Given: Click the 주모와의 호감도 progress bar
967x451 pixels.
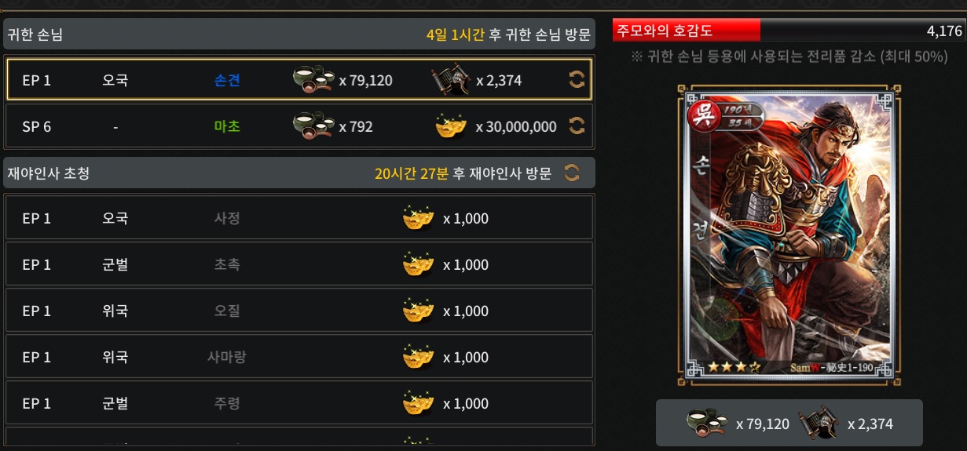Looking at the screenshot, I should click(789, 31).
